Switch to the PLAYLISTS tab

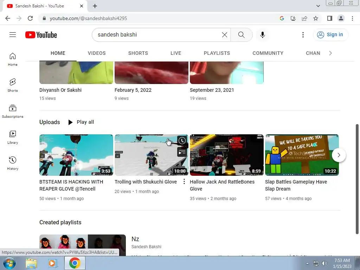tap(217, 53)
